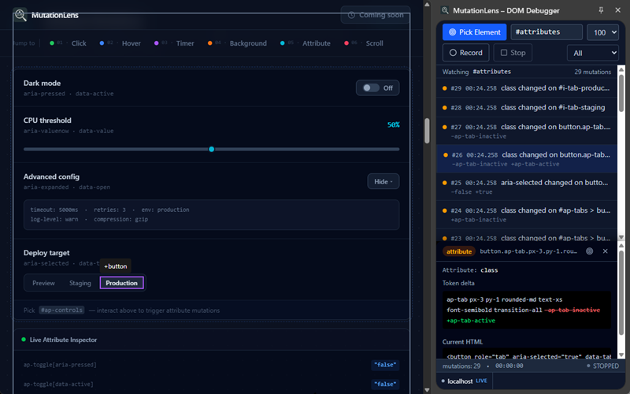Collapse Advanced config with the Hide button
Screen dimensions: 630x394
pos(384,181)
